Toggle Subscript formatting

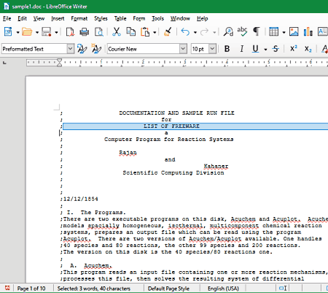coord(308,49)
